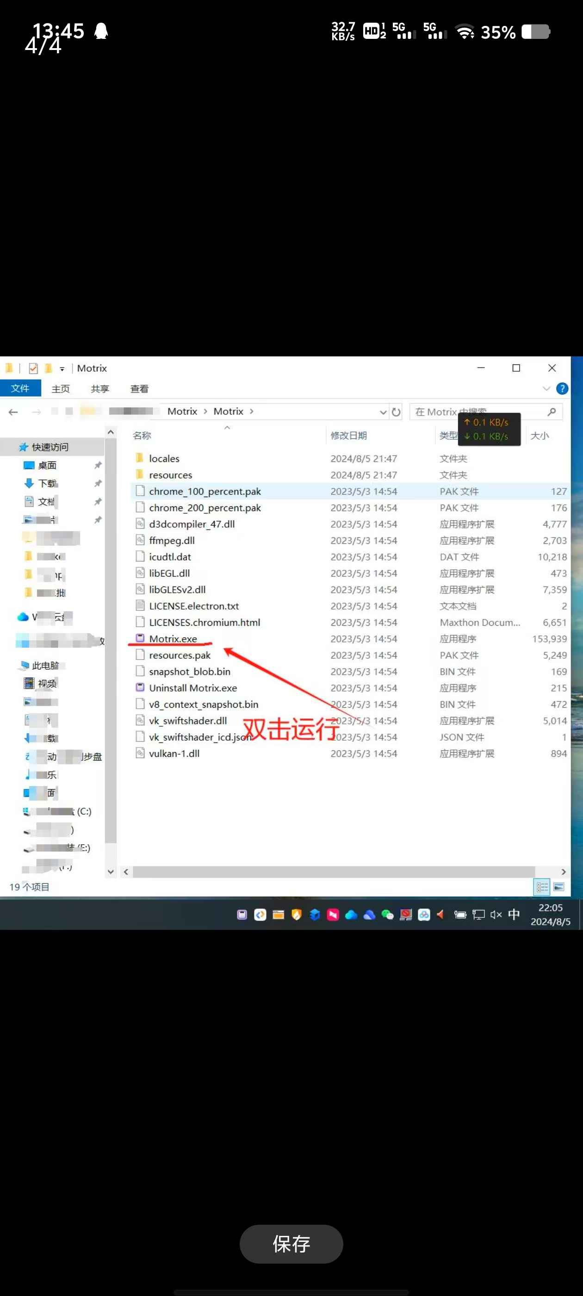The image size is (583, 1296).
Task: Click the muted volume icon in system tray
Action: [496, 915]
